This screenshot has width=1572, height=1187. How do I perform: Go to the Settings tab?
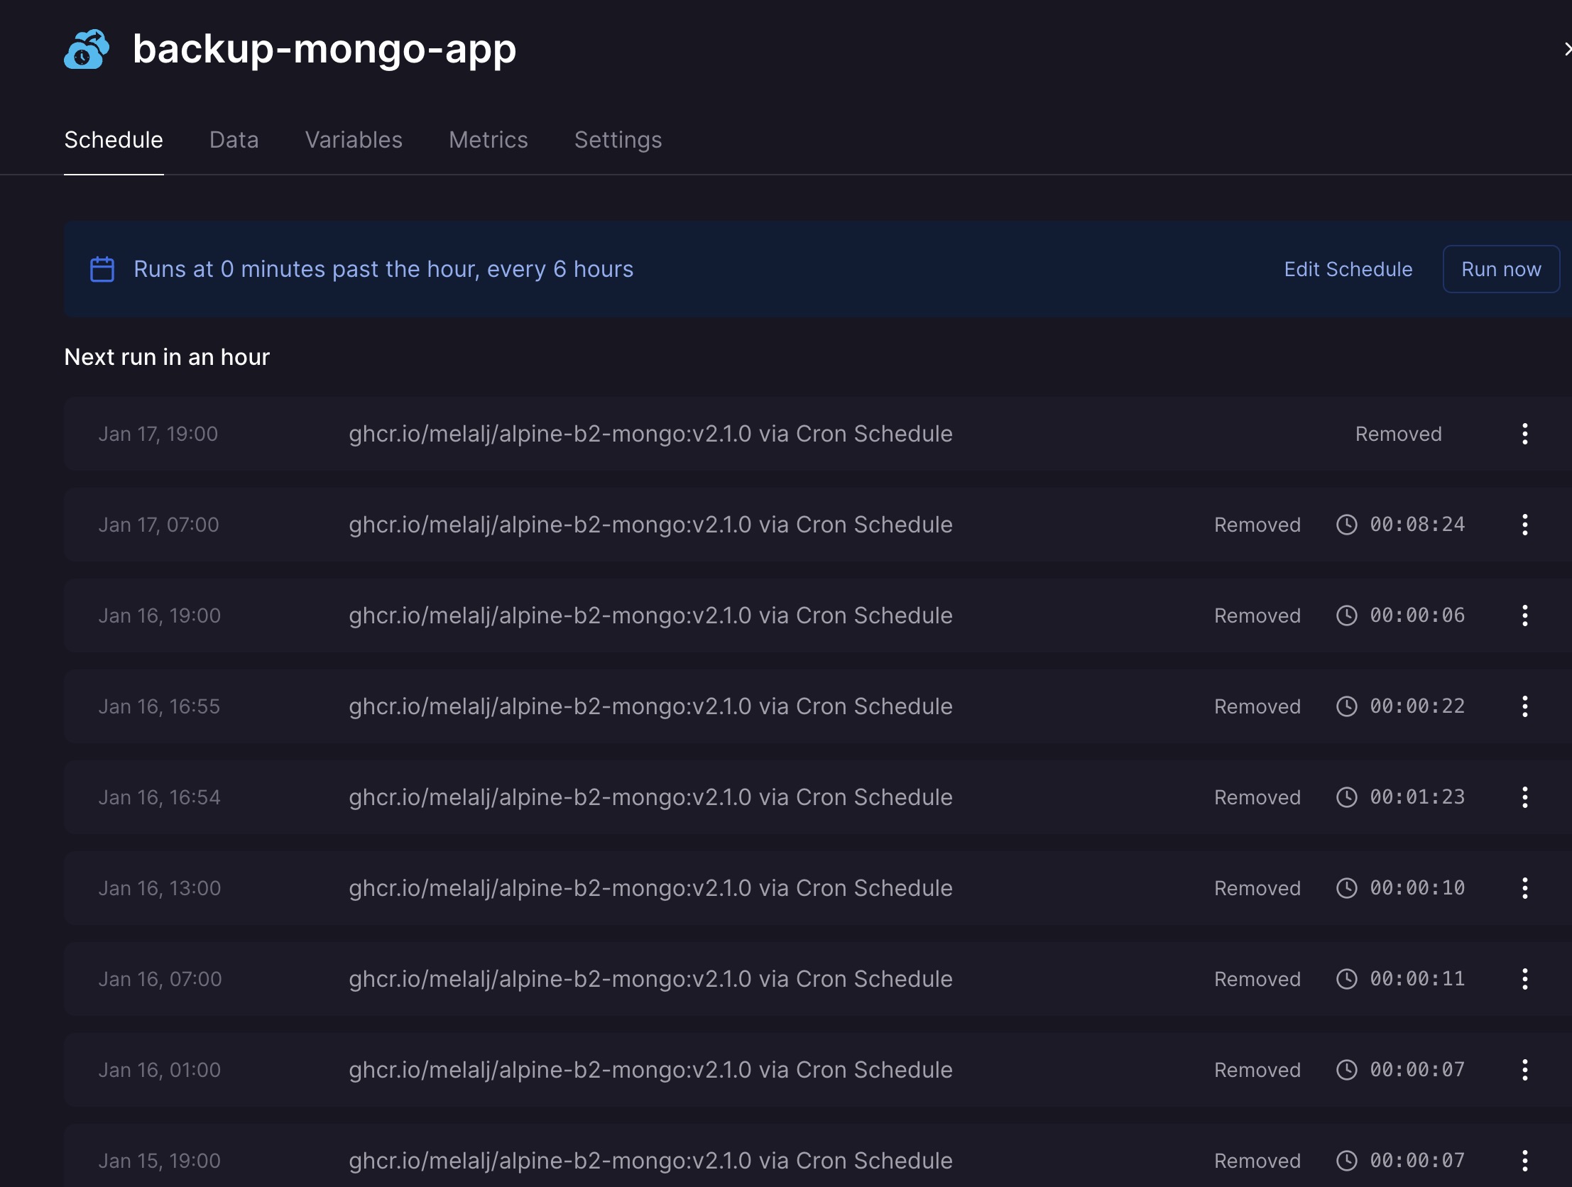tap(618, 140)
